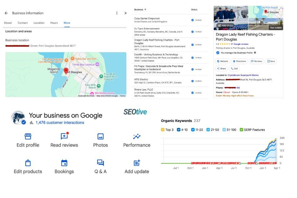The height and width of the screenshot is (198, 297).
Task: Click the Edit products icon
Action: (x=28, y=163)
